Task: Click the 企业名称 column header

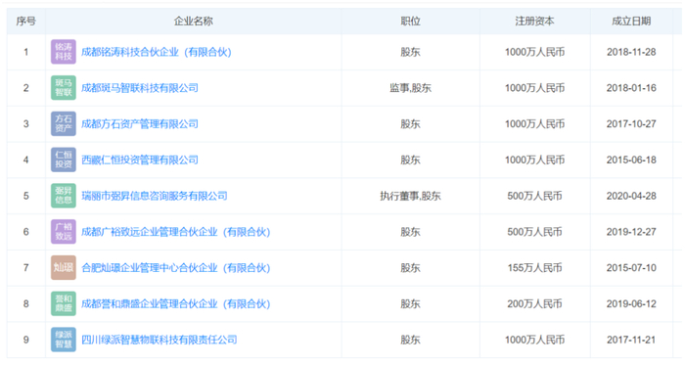Action: click(x=194, y=21)
